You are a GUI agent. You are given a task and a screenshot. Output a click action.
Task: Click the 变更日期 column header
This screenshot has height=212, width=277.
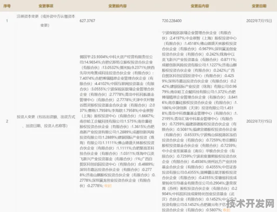click(x=259, y=6)
